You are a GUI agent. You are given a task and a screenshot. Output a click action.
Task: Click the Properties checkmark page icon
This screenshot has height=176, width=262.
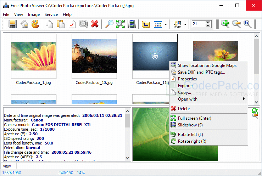click(x=72, y=24)
